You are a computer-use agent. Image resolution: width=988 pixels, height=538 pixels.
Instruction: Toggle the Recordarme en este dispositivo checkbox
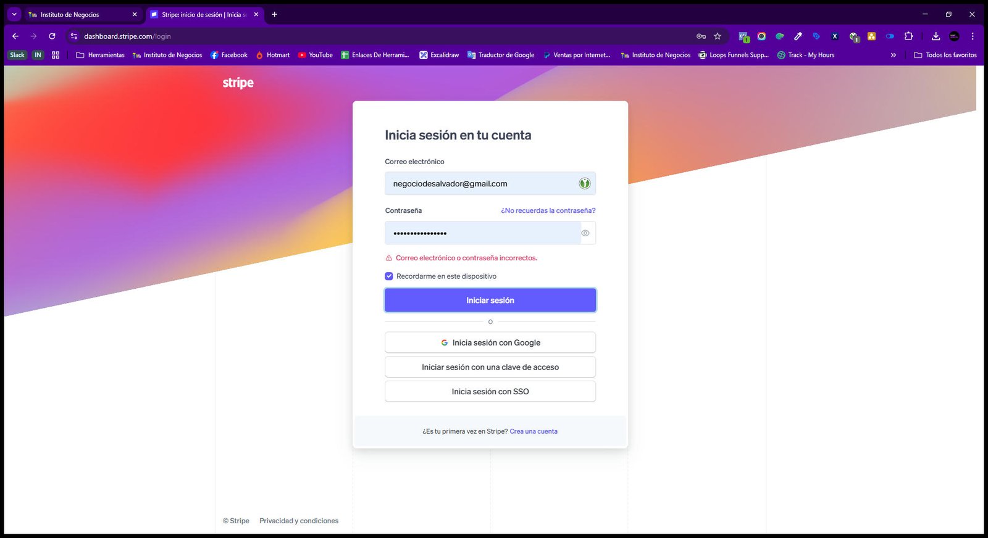389,276
